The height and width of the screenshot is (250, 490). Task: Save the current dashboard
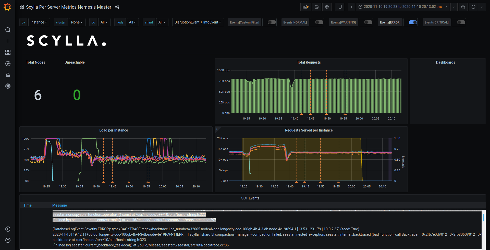[316, 7]
